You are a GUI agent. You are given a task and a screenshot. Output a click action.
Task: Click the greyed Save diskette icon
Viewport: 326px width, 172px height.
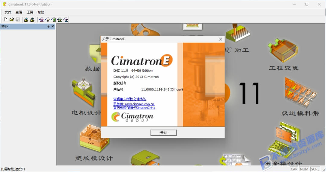tap(18, 20)
